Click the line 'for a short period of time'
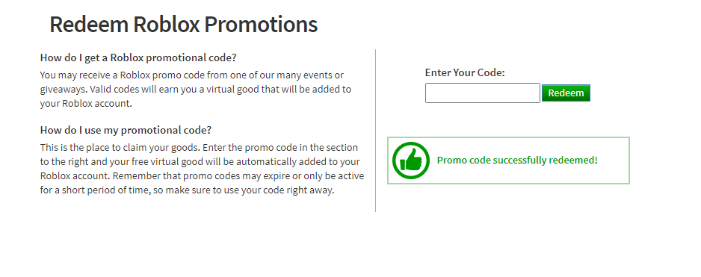This screenshot has height=277, width=701. (188, 190)
